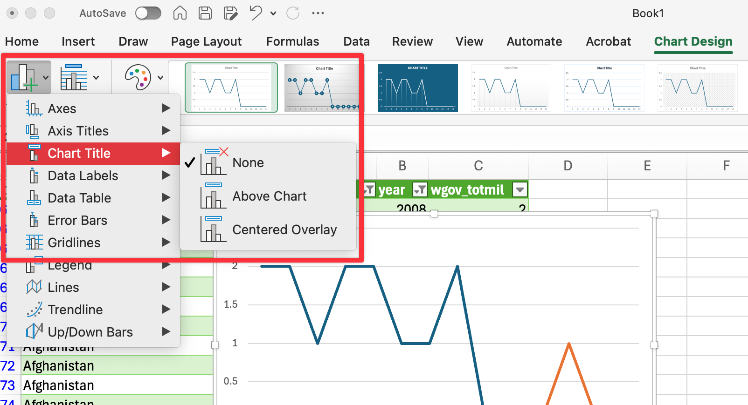Click the Change Colors palette icon
This screenshot has width=748, height=405.
pos(138,77)
